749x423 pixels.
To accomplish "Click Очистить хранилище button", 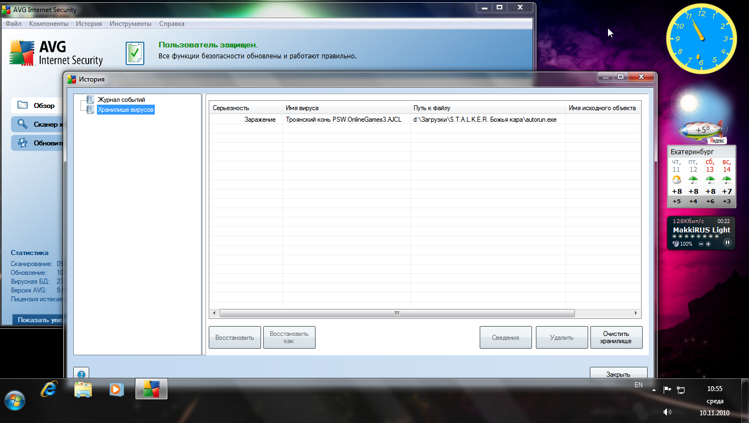I will (616, 338).
